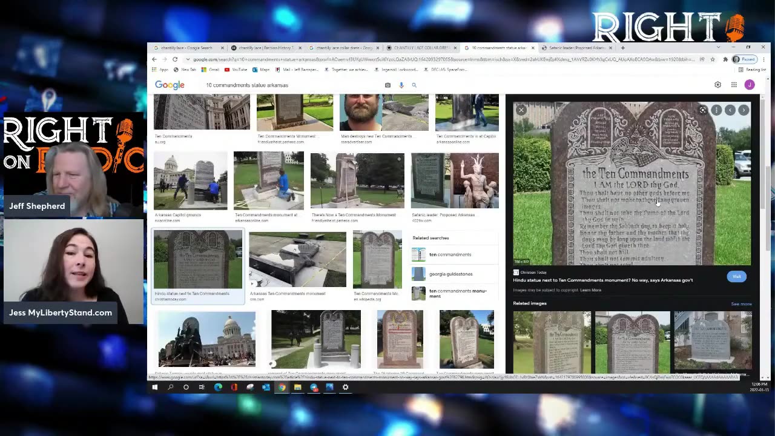
Task: Open Task View on the taskbar
Action: (202, 388)
